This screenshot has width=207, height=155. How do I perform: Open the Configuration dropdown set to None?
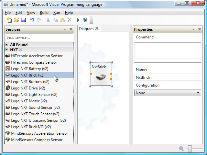(x=168, y=93)
